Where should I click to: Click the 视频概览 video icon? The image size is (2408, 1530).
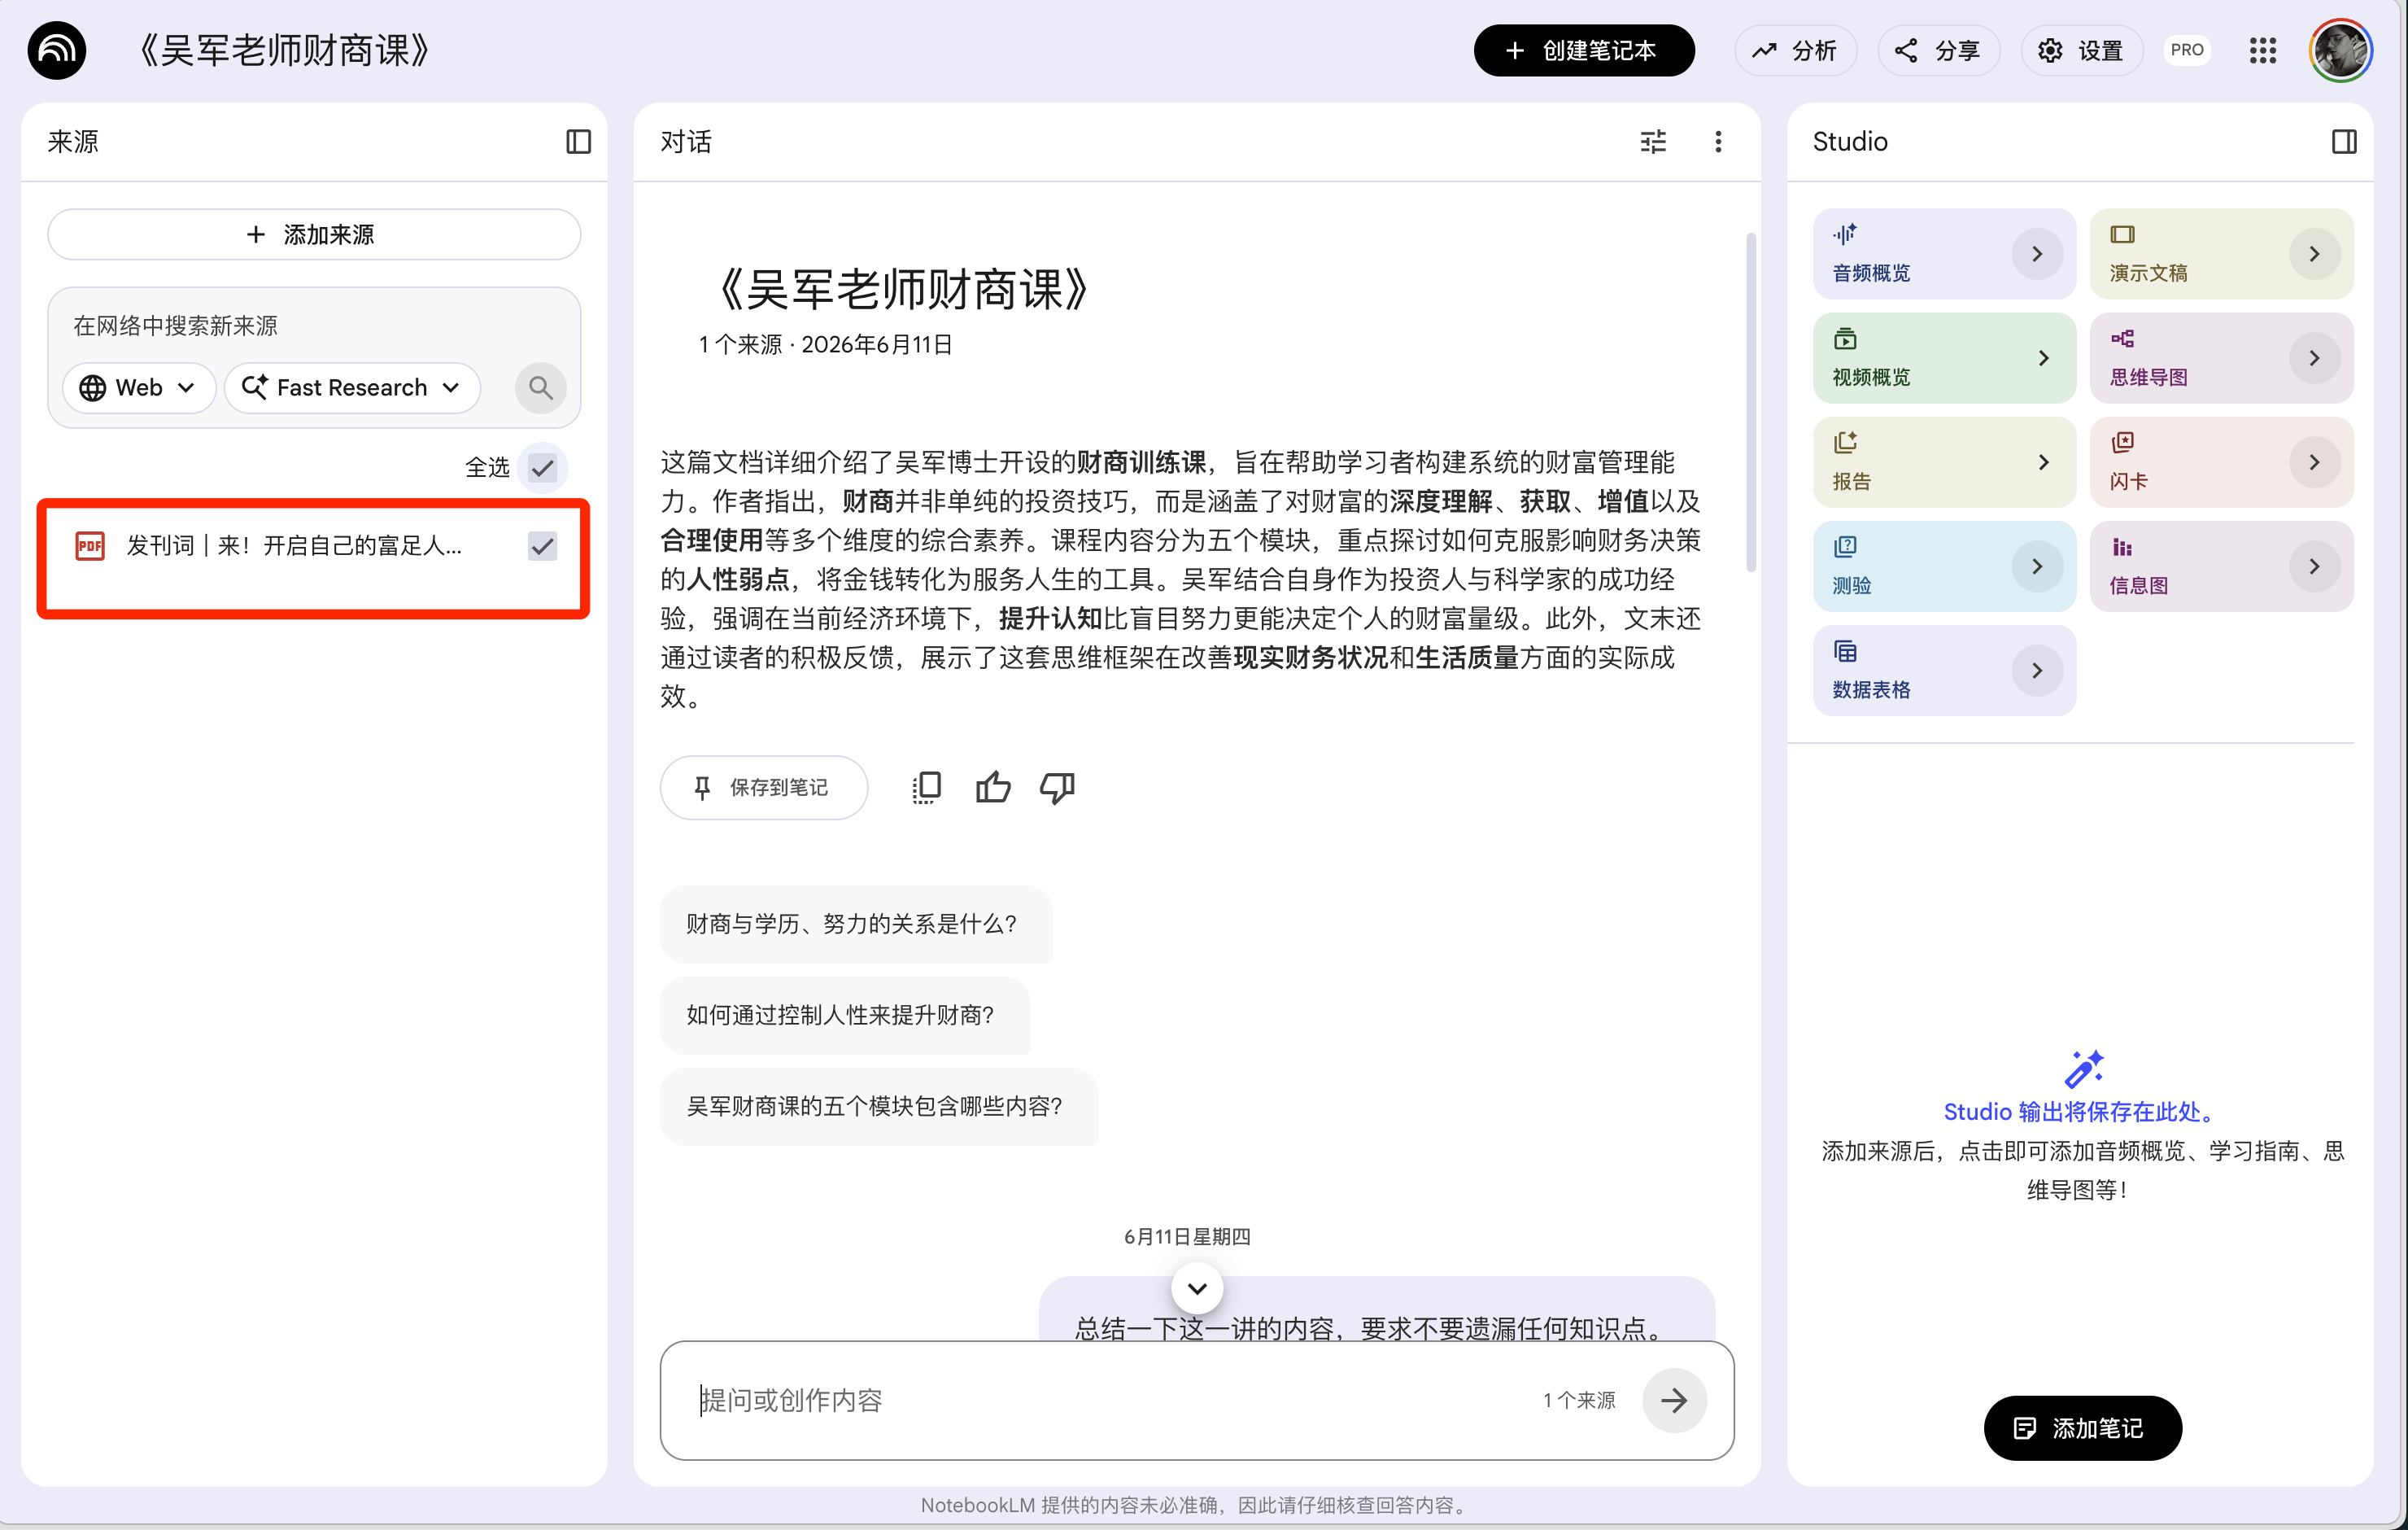tap(1845, 339)
